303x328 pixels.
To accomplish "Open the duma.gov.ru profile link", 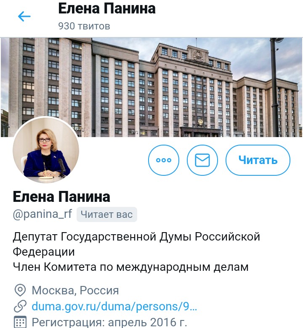I will (x=114, y=307).
